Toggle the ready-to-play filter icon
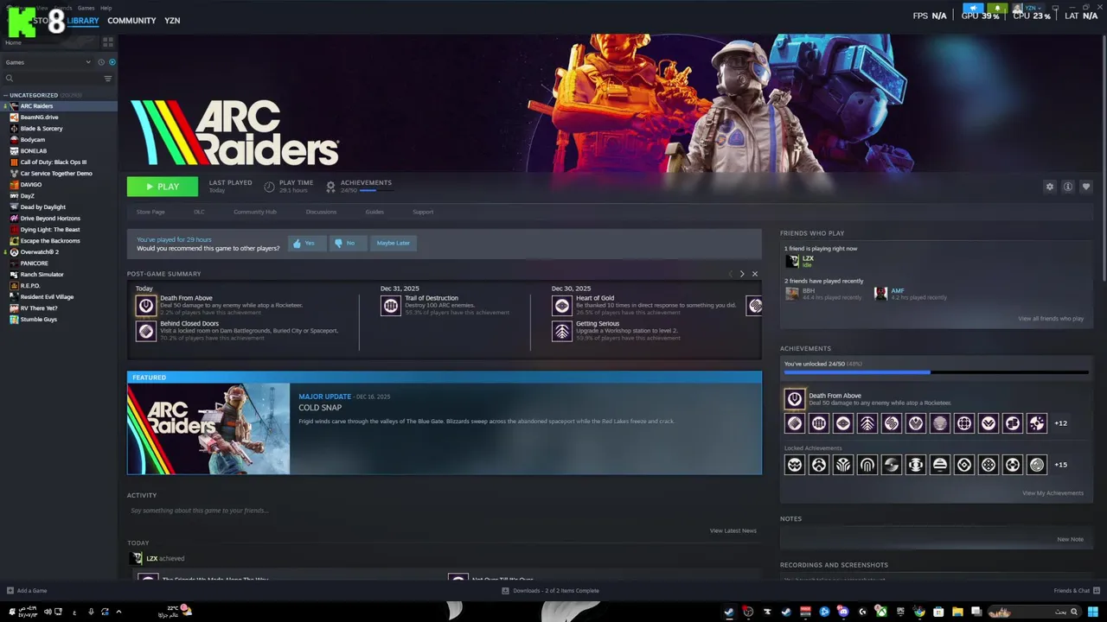 pos(112,62)
